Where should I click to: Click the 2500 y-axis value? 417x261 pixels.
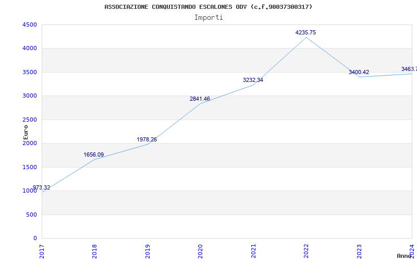pos(30,120)
